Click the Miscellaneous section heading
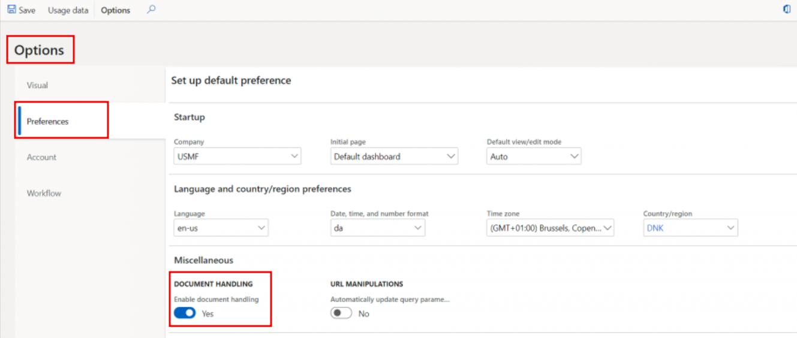797x338 pixels. pos(204,260)
